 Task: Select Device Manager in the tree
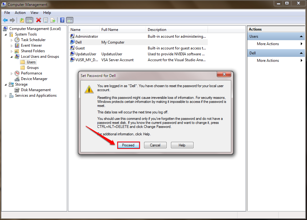coord(34,79)
